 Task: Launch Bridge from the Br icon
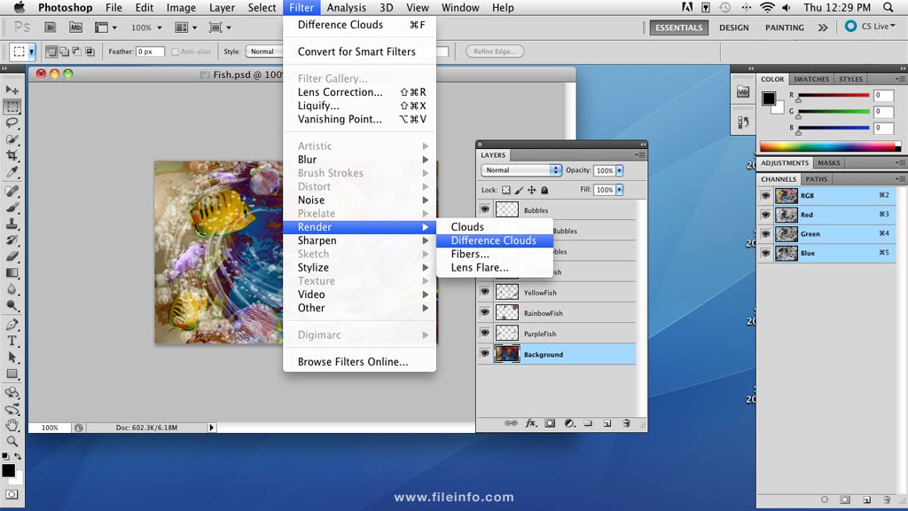(x=50, y=28)
